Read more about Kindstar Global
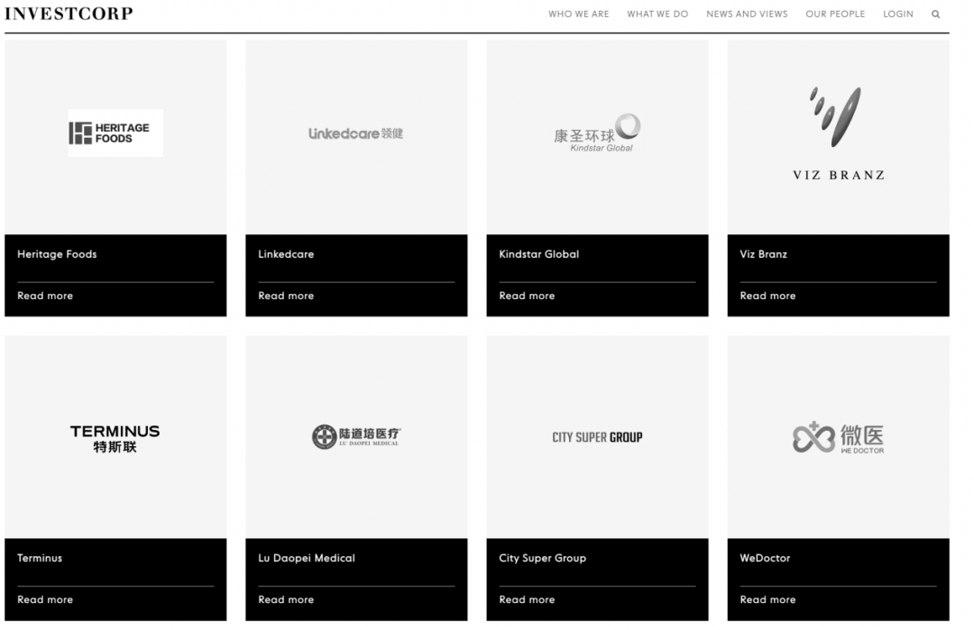Viewport: 974px width, 630px height. pyautogui.click(x=527, y=296)
